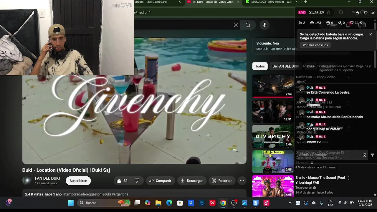
Task: Open Task View on the taskbar
Action: point(137,203)
